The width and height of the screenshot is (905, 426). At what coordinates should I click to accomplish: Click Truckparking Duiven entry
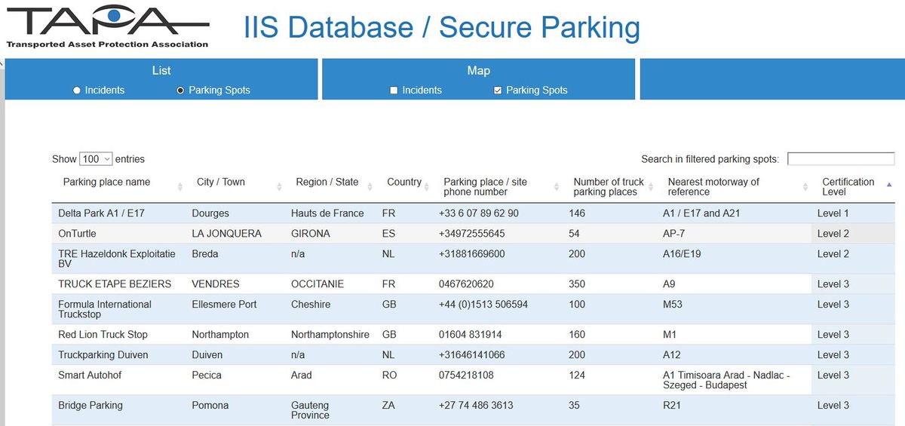point(103,355)
